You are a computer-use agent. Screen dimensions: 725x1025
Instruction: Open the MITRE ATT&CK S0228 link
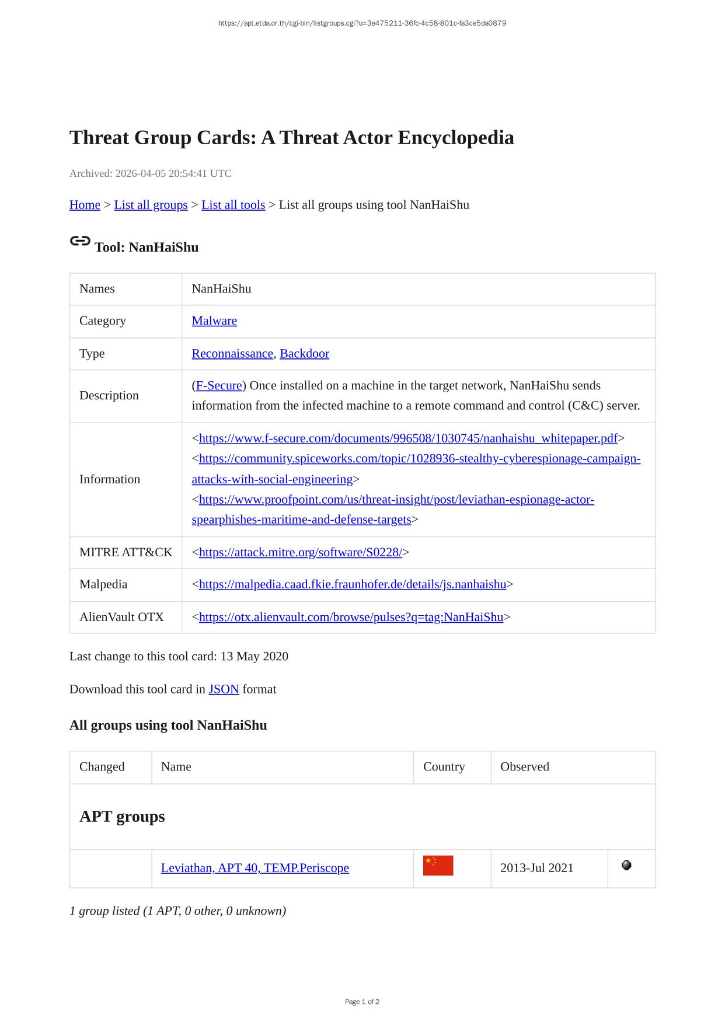300,552
